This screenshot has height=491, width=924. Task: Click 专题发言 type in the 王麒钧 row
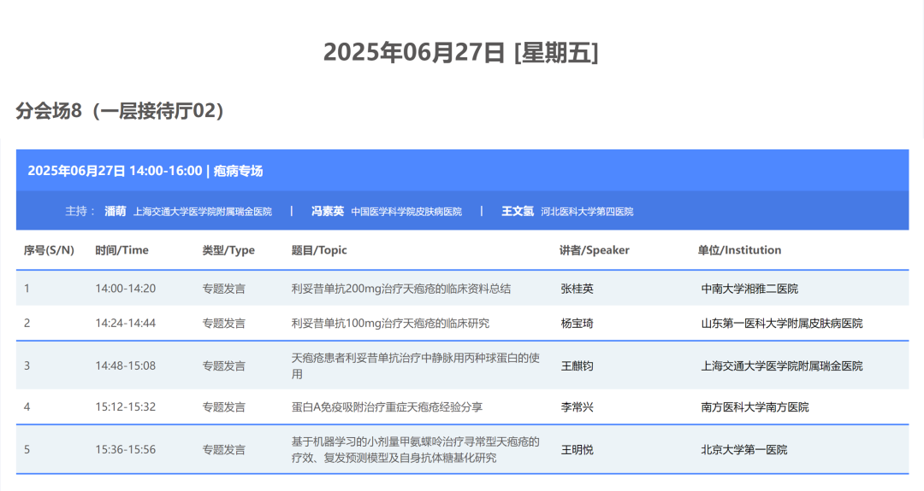224,365
